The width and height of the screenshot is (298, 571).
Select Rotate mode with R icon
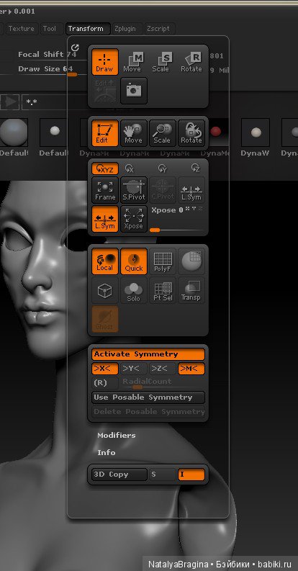(x=191, y=62)
